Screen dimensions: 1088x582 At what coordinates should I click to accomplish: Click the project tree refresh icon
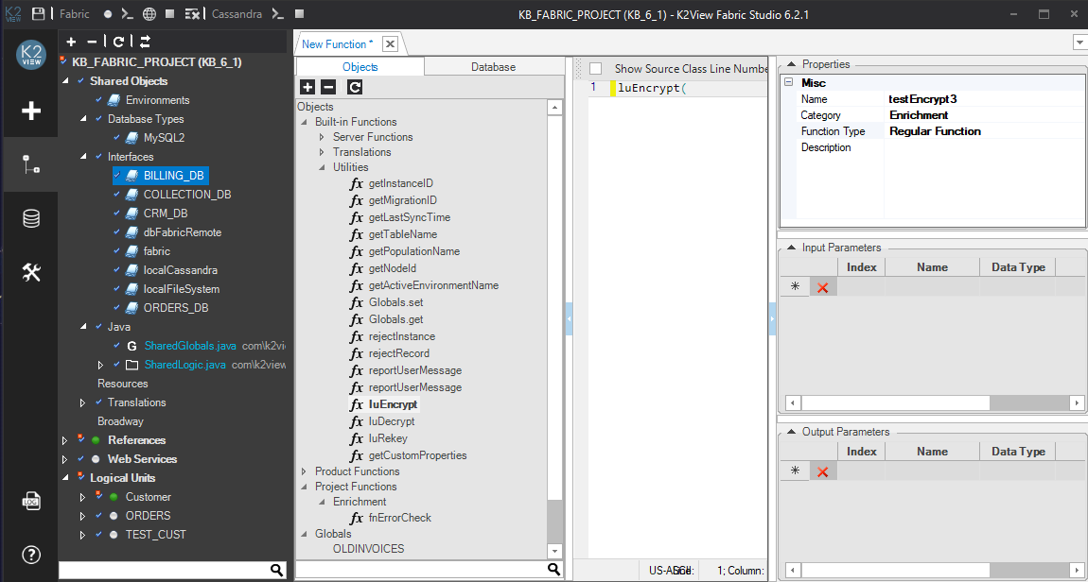118,42
